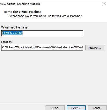Open the Browse folder dialog
Image resolution: width=107 pixels, height=110 pixels.
click(95, 48)
